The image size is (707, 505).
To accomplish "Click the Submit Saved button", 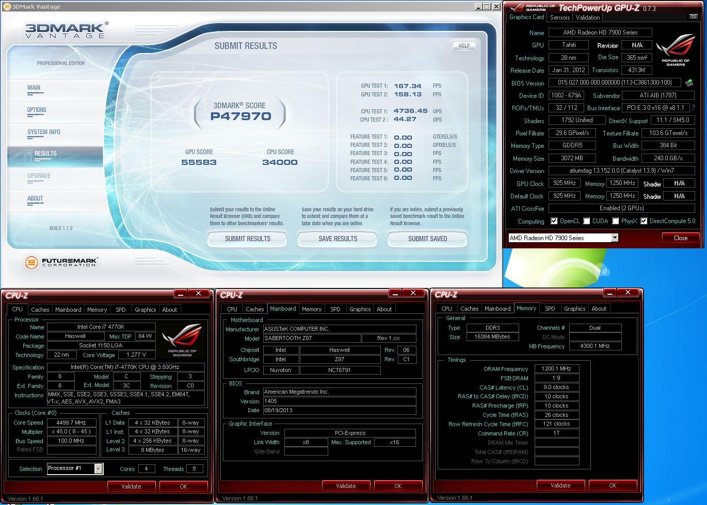I will tap(427, 239).
